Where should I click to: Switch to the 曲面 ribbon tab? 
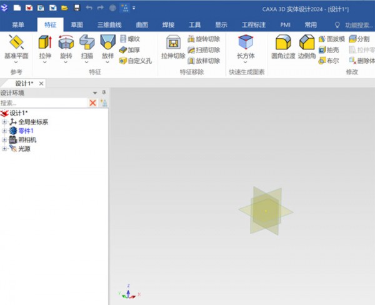tap(142, 25)
